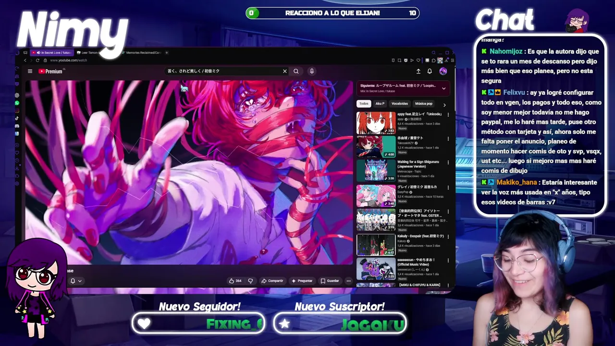Click the YouTube Premium logo

coord(51,71)
